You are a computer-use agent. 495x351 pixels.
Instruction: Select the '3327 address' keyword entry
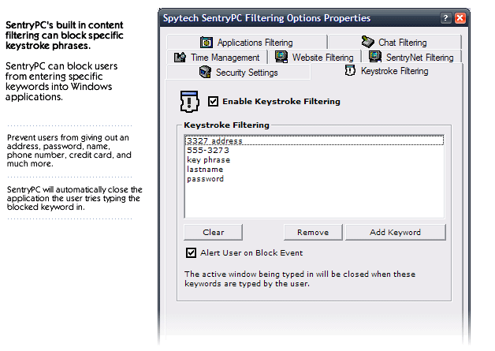(x=314, y=140)
